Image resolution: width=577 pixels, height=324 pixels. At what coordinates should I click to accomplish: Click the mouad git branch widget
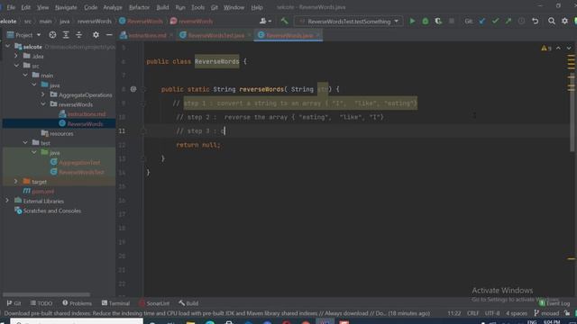(546, 313)
